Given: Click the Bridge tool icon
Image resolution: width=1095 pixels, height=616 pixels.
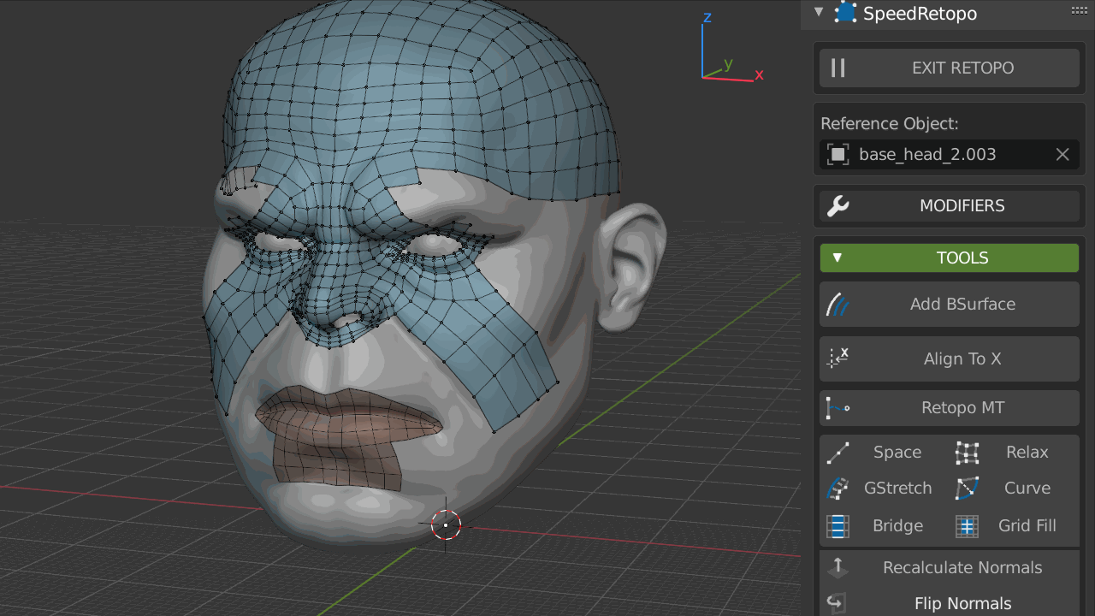Looking at the screenshot, I should (x=838, y=526).
